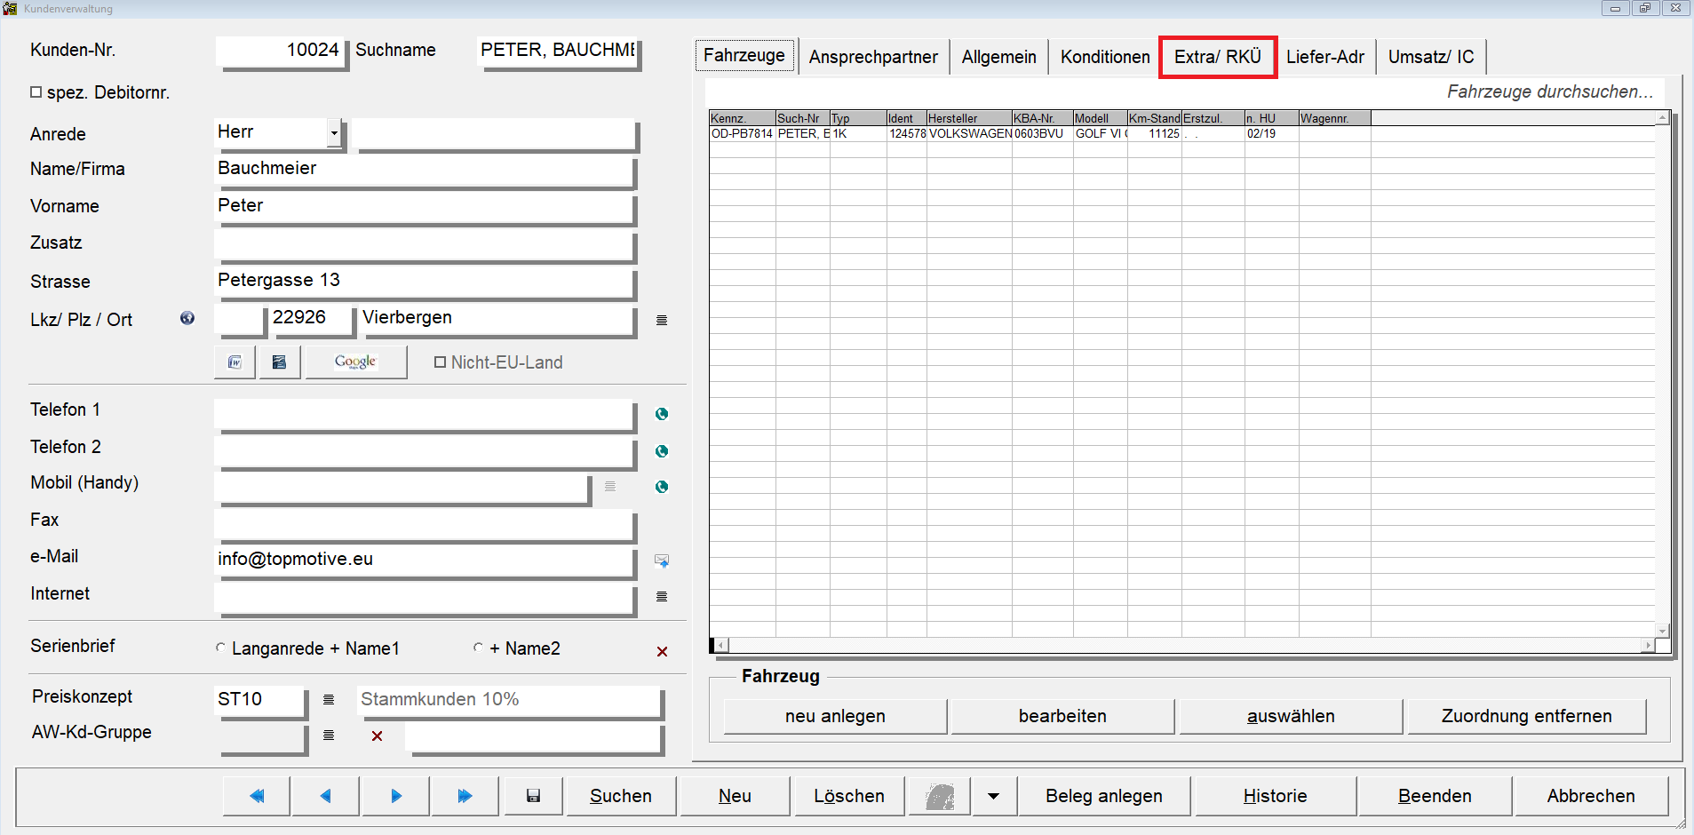Click Fahrzeug auswählen button
Image resolution: width=1694 pixels, height=835 pixels.
pos(1291,716)
